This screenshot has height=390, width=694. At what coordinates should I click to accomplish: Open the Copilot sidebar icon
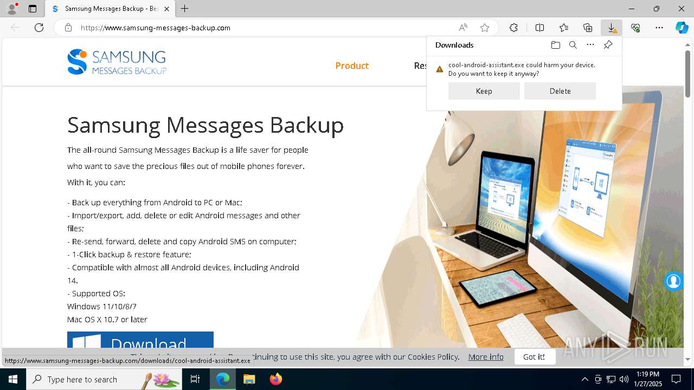[682, 28]
